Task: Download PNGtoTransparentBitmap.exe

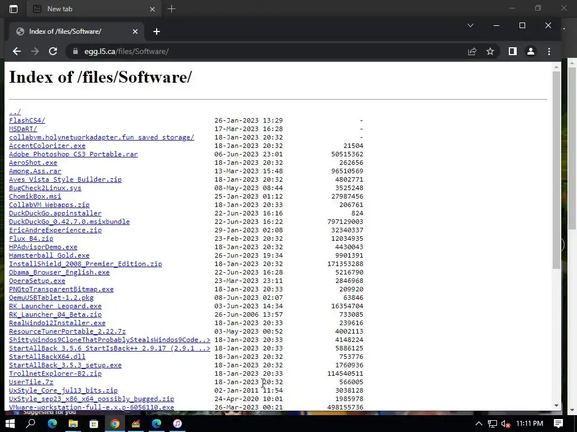Action: (x=61, y=289)
